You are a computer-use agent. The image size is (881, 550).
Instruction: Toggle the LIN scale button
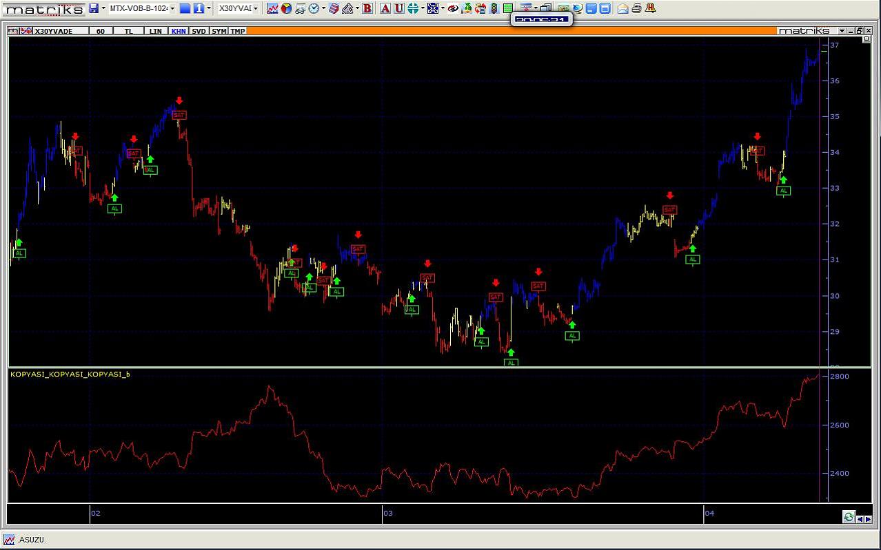pos(156,31)
